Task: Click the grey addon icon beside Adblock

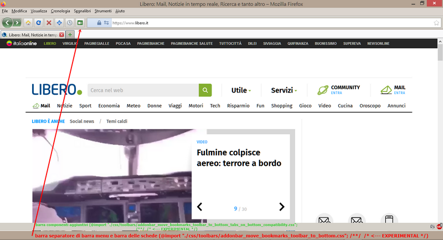Action: (432, 227)
